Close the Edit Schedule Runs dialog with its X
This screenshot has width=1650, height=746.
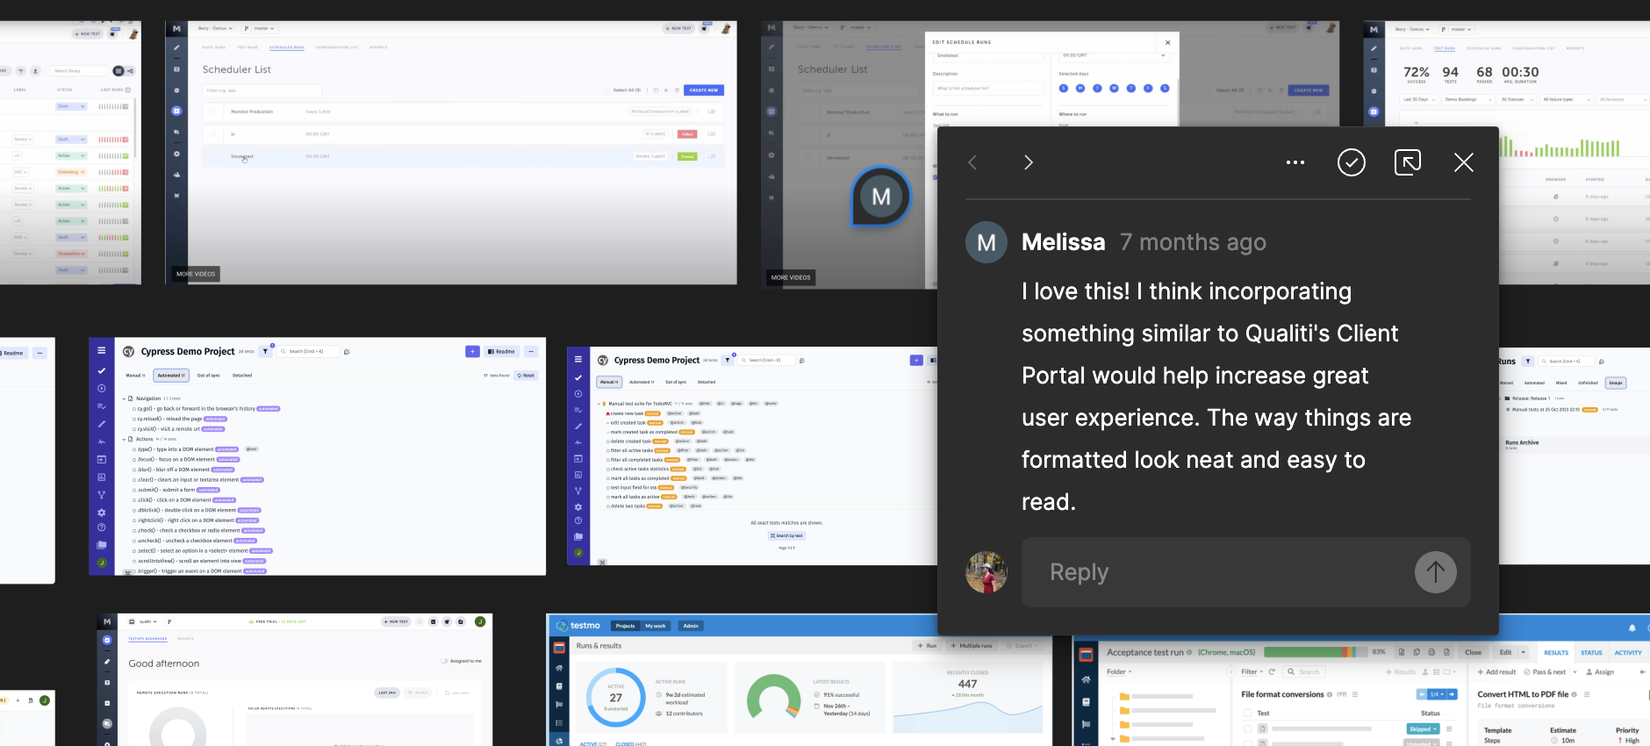pyautogui.click(x=1167, y=42)
